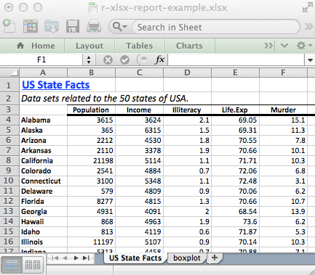Image resolution: width=315 pixels, height=275 pixels.
Task: Collapse the ribbon with chevron arrow
Action: (x=284, y=46)
